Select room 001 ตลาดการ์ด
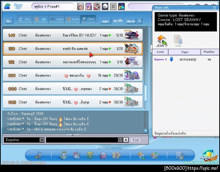Screen dimensions: 220x172 point(73,75)
